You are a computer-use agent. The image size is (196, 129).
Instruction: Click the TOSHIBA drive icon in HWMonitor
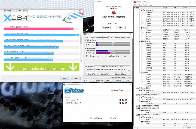point(139,95)
